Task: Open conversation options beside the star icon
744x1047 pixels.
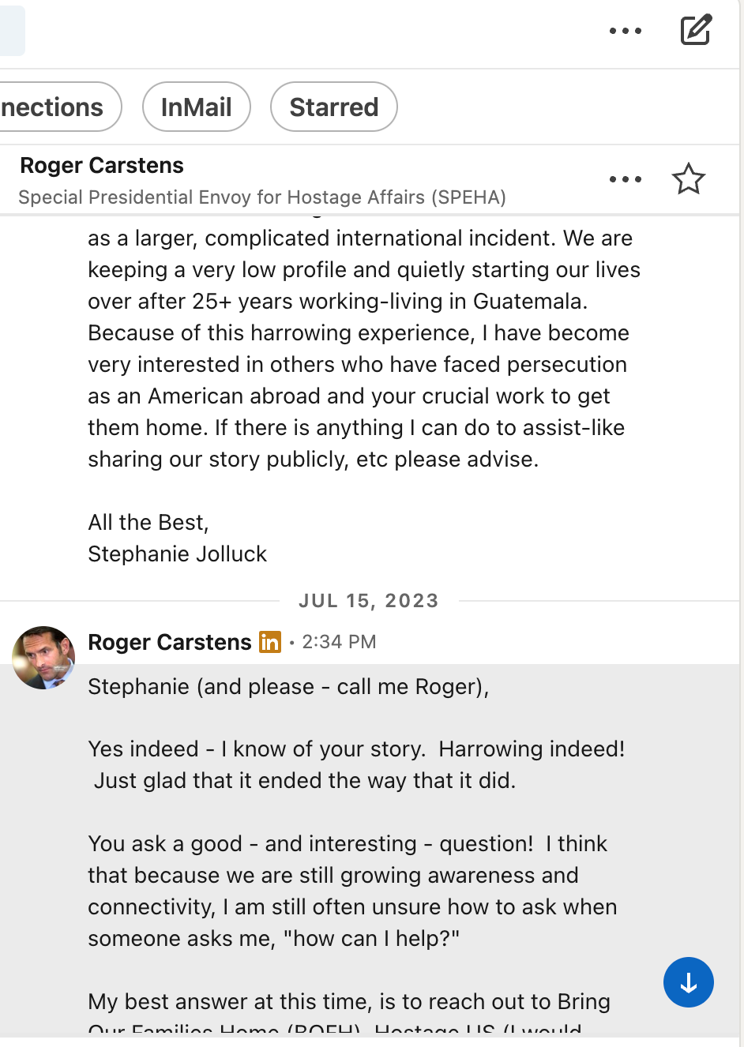Action: (626, 179)
